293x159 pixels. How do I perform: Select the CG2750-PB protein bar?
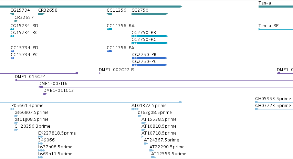pyautogui.click(x=150, y=58)
